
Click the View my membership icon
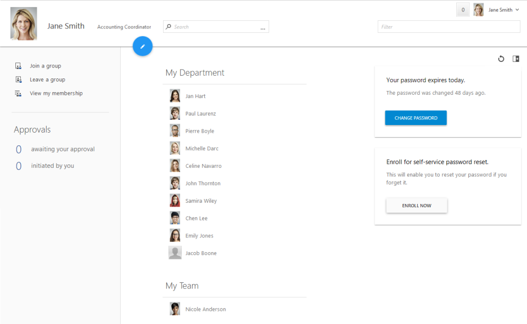click(x=18, y=93)
